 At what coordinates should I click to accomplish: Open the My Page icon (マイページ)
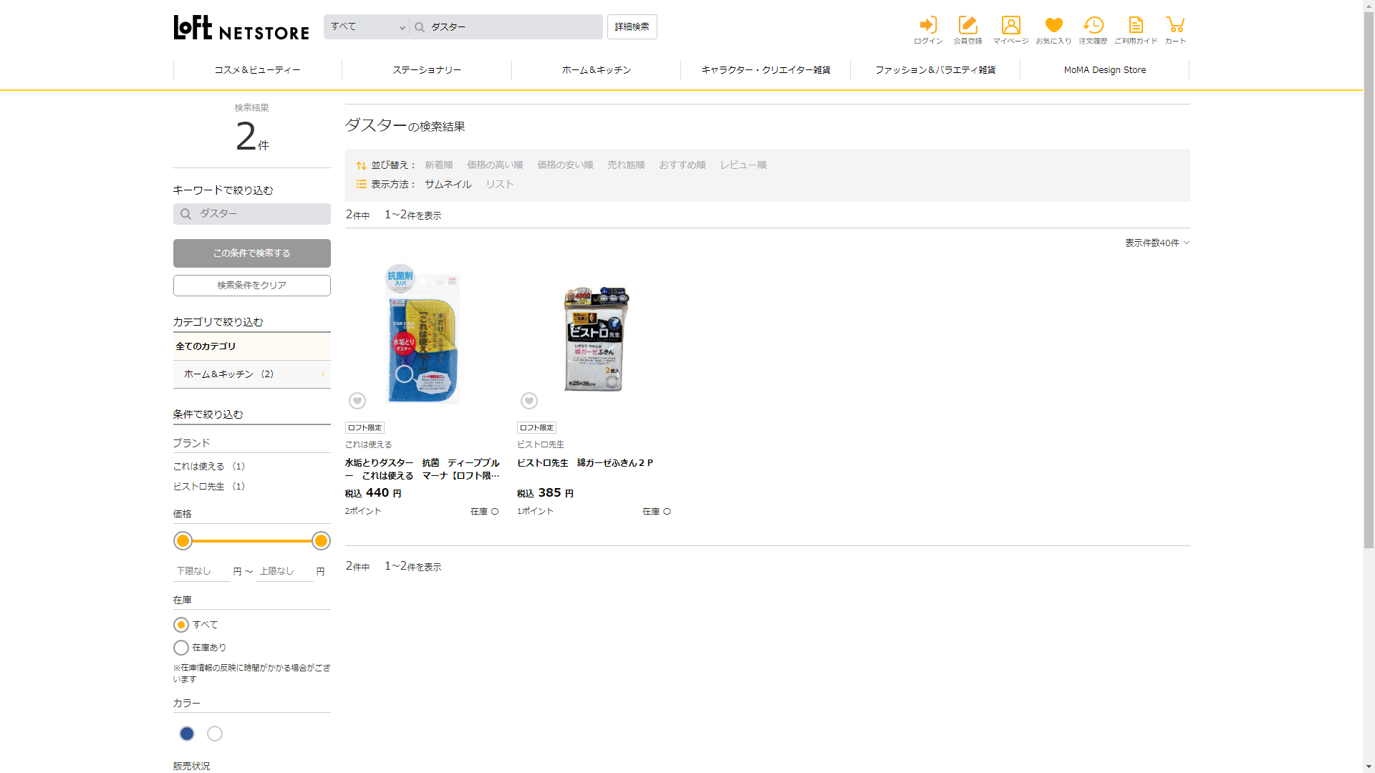[1010, 30]
